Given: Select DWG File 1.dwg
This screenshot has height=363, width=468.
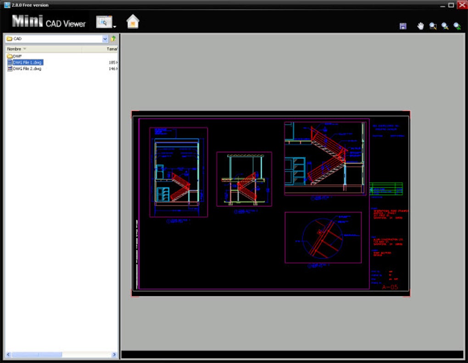Looking at the screenshot, I should [x=25, y=62].
